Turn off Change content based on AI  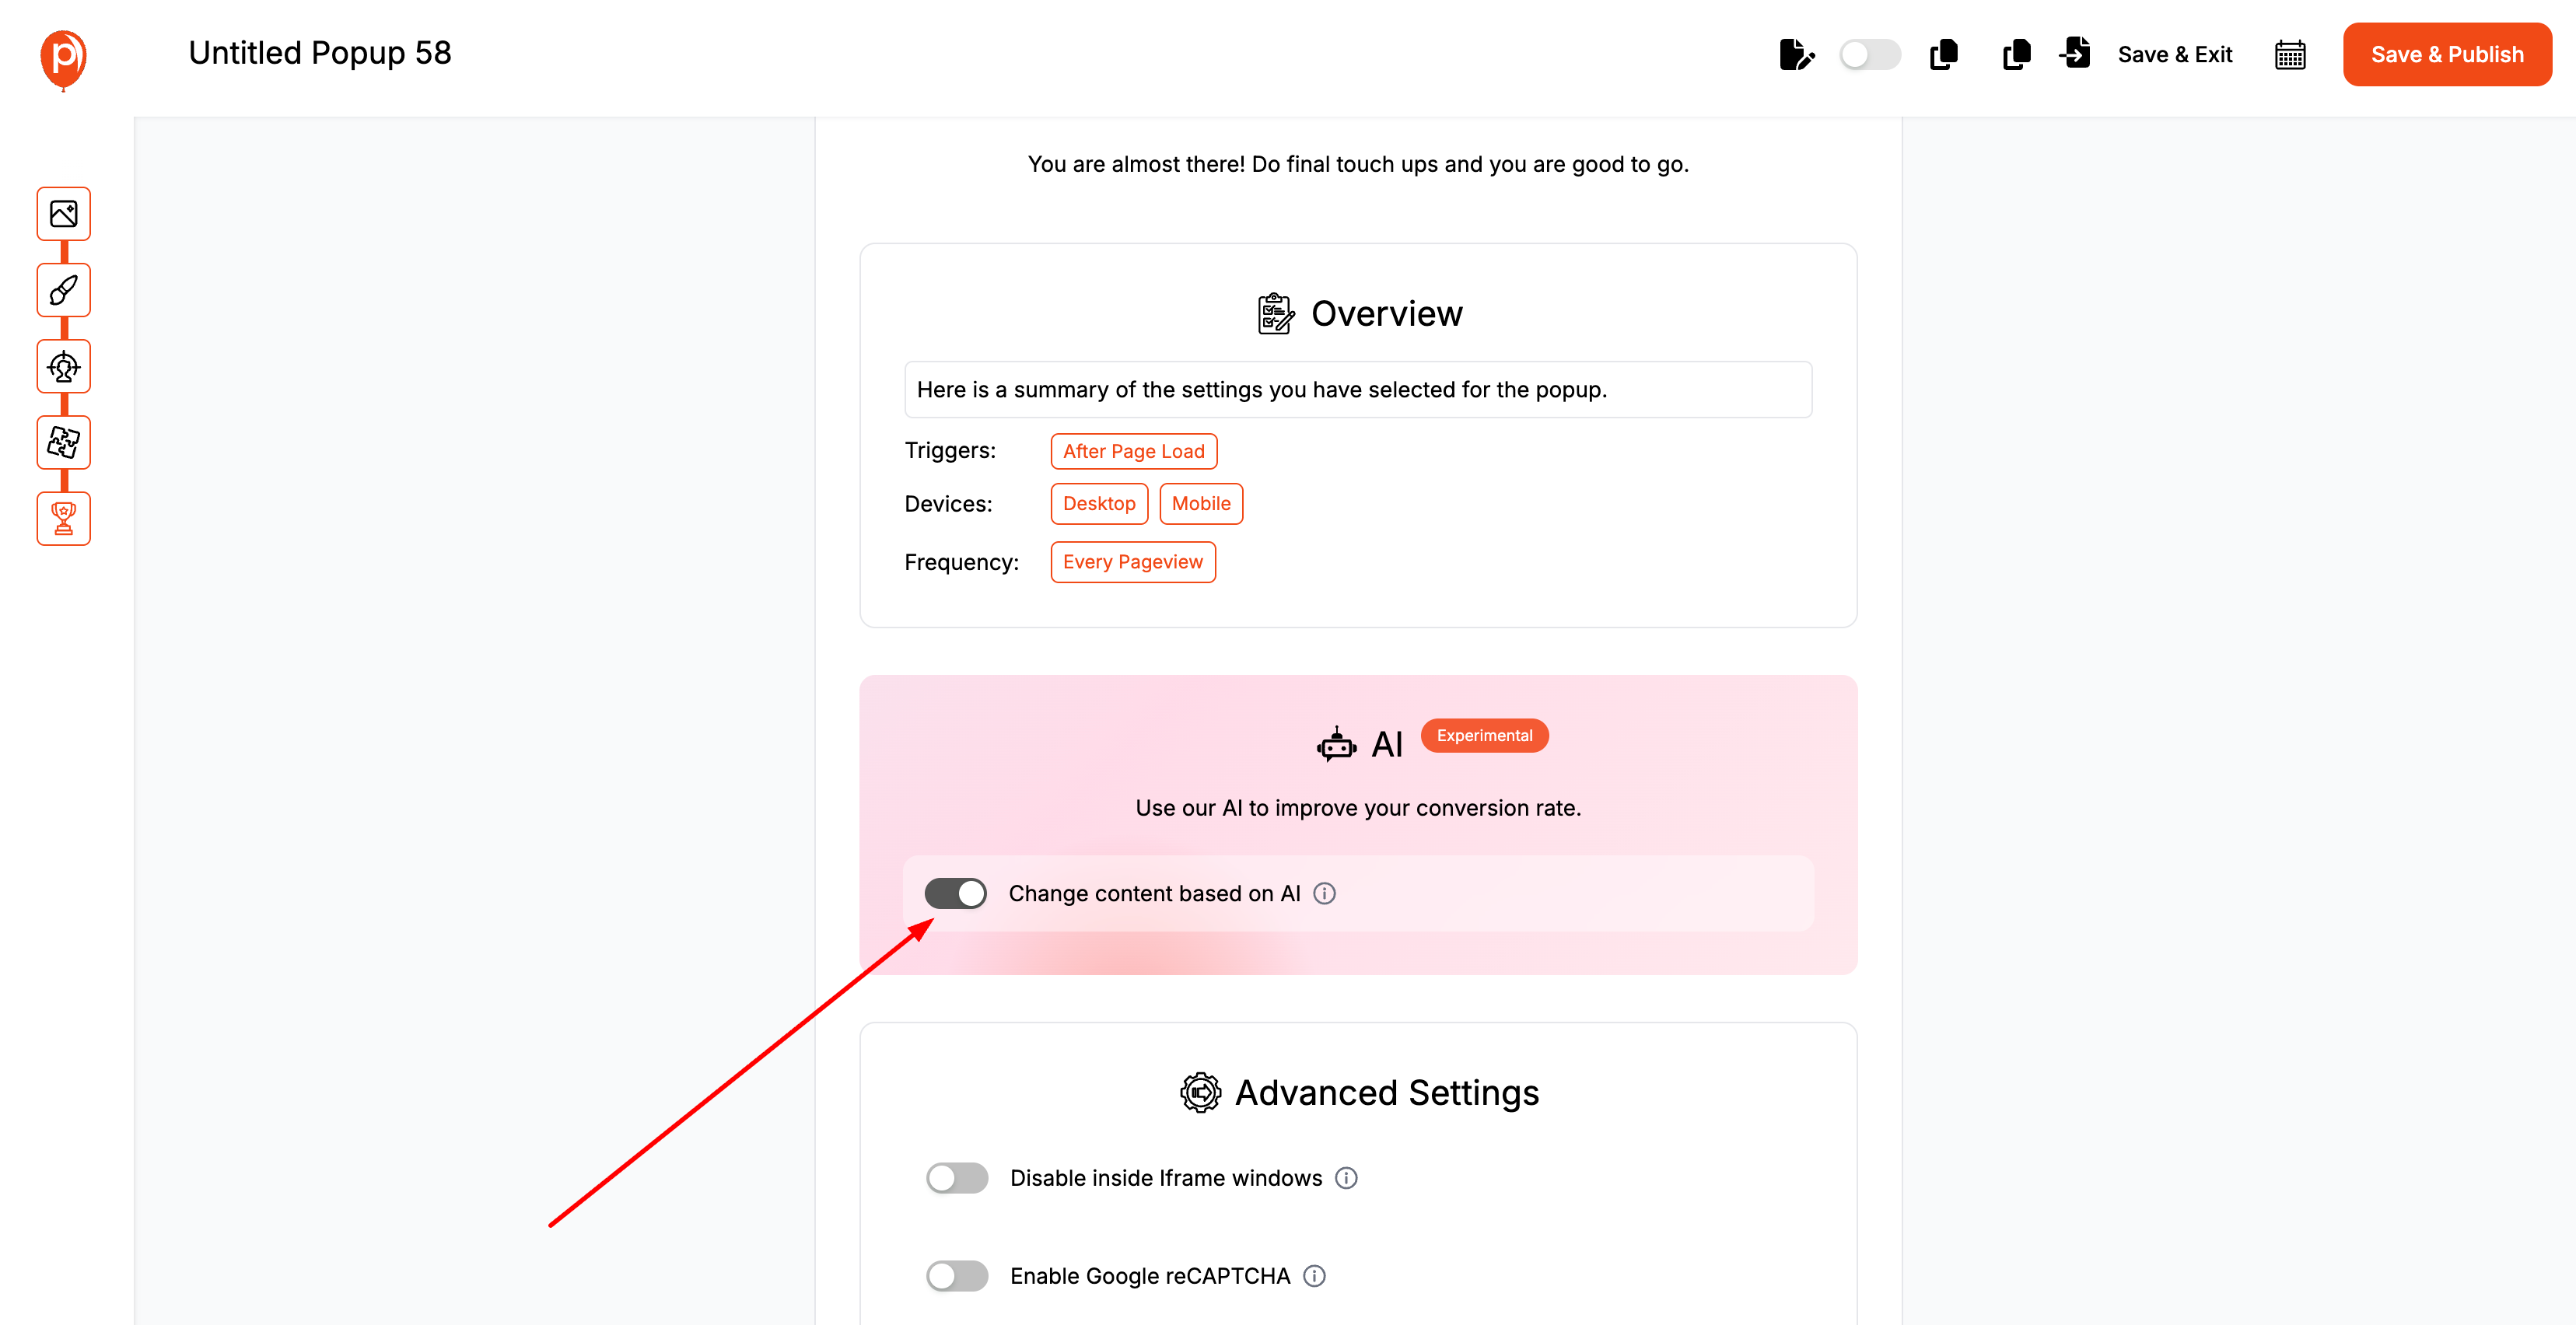point(955,893)
